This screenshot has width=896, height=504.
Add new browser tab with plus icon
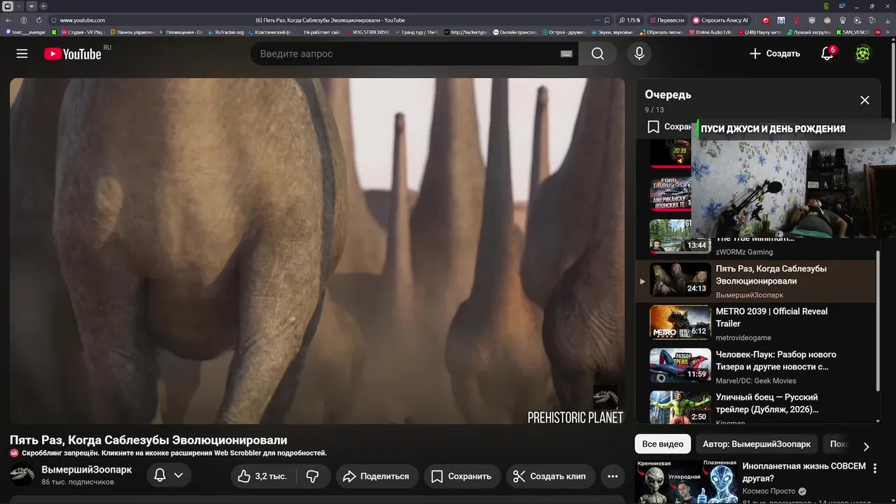43,6
